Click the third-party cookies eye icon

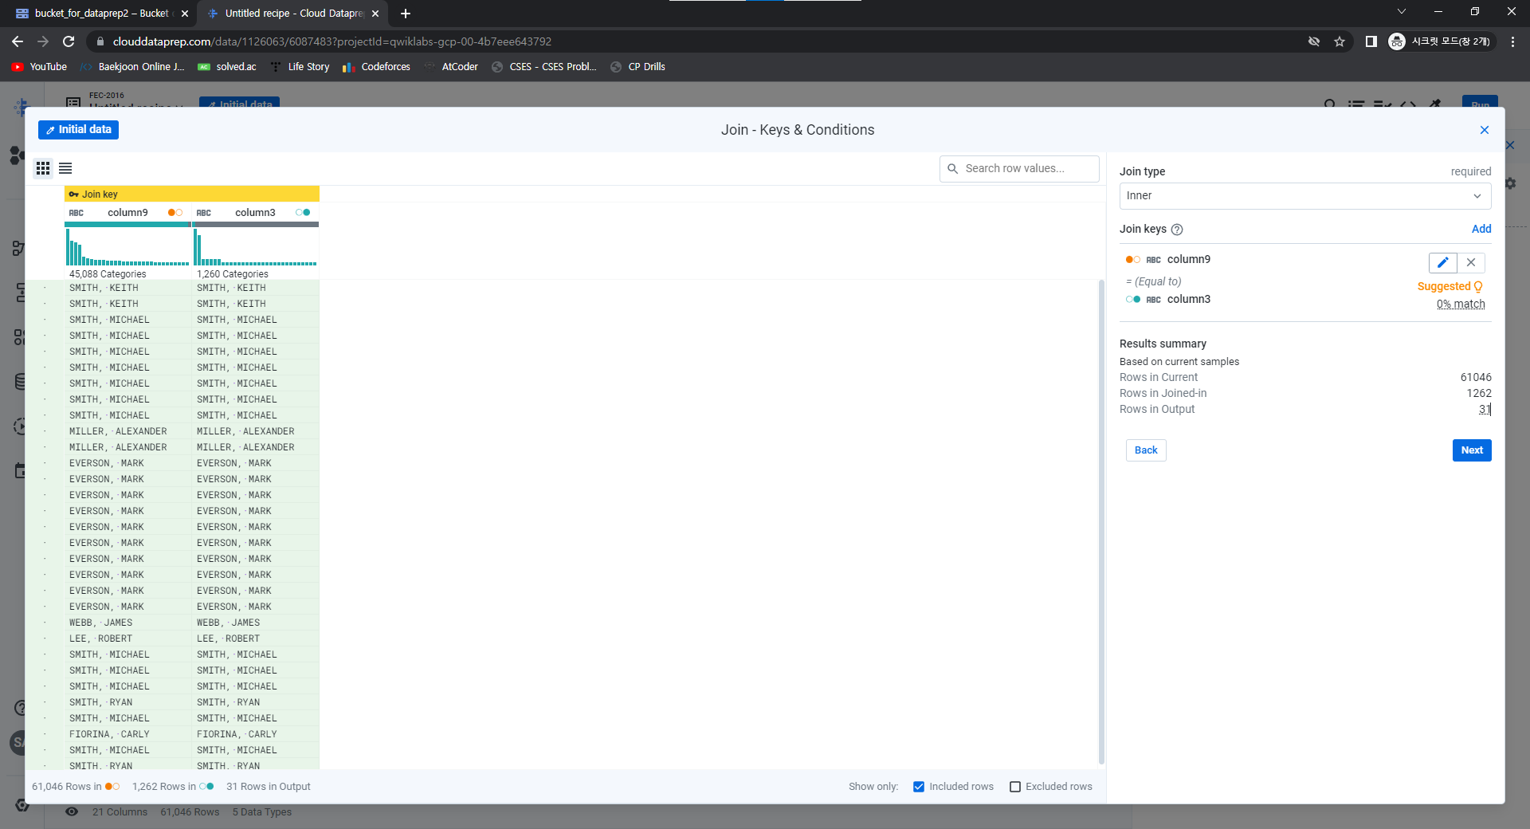(1314, 41)
